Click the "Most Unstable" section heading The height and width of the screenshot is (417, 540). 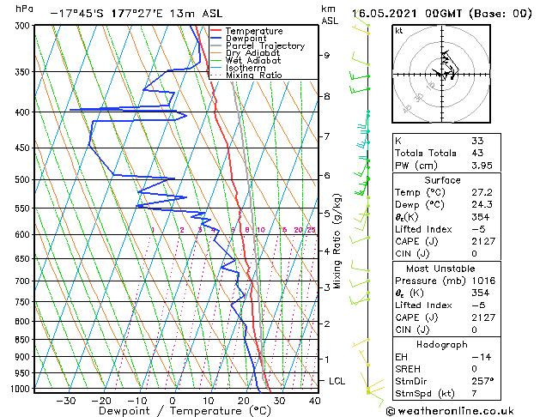pos(440,269)
